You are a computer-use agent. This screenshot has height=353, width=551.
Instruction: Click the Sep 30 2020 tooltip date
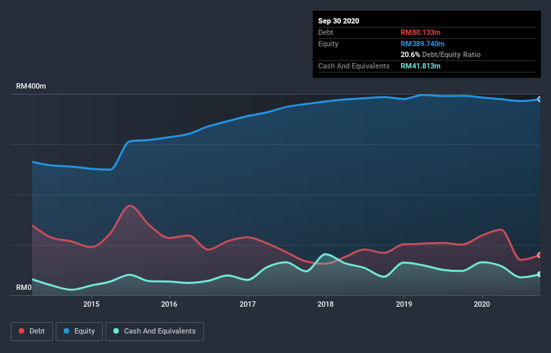[339, 21]
